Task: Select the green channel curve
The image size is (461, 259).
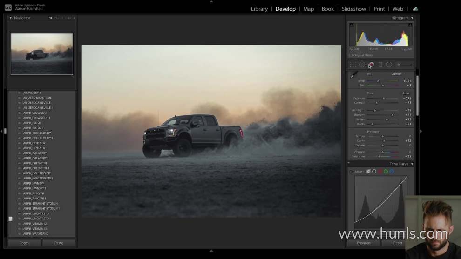Action: pos(386,172)
